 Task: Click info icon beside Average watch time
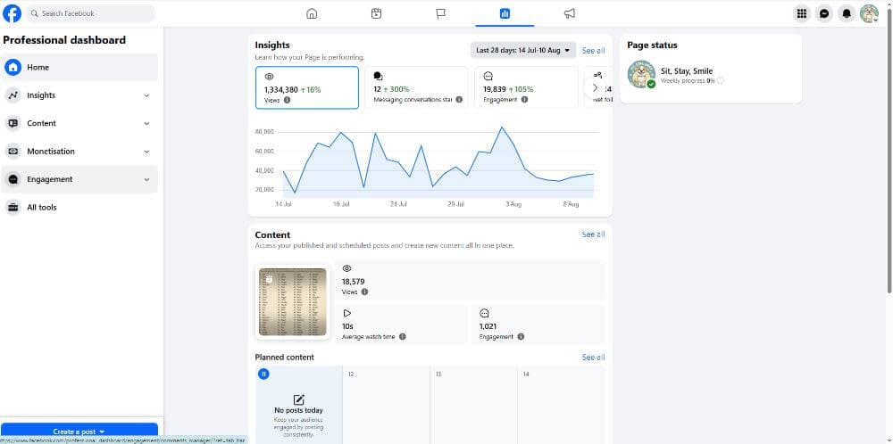(403, 336)
